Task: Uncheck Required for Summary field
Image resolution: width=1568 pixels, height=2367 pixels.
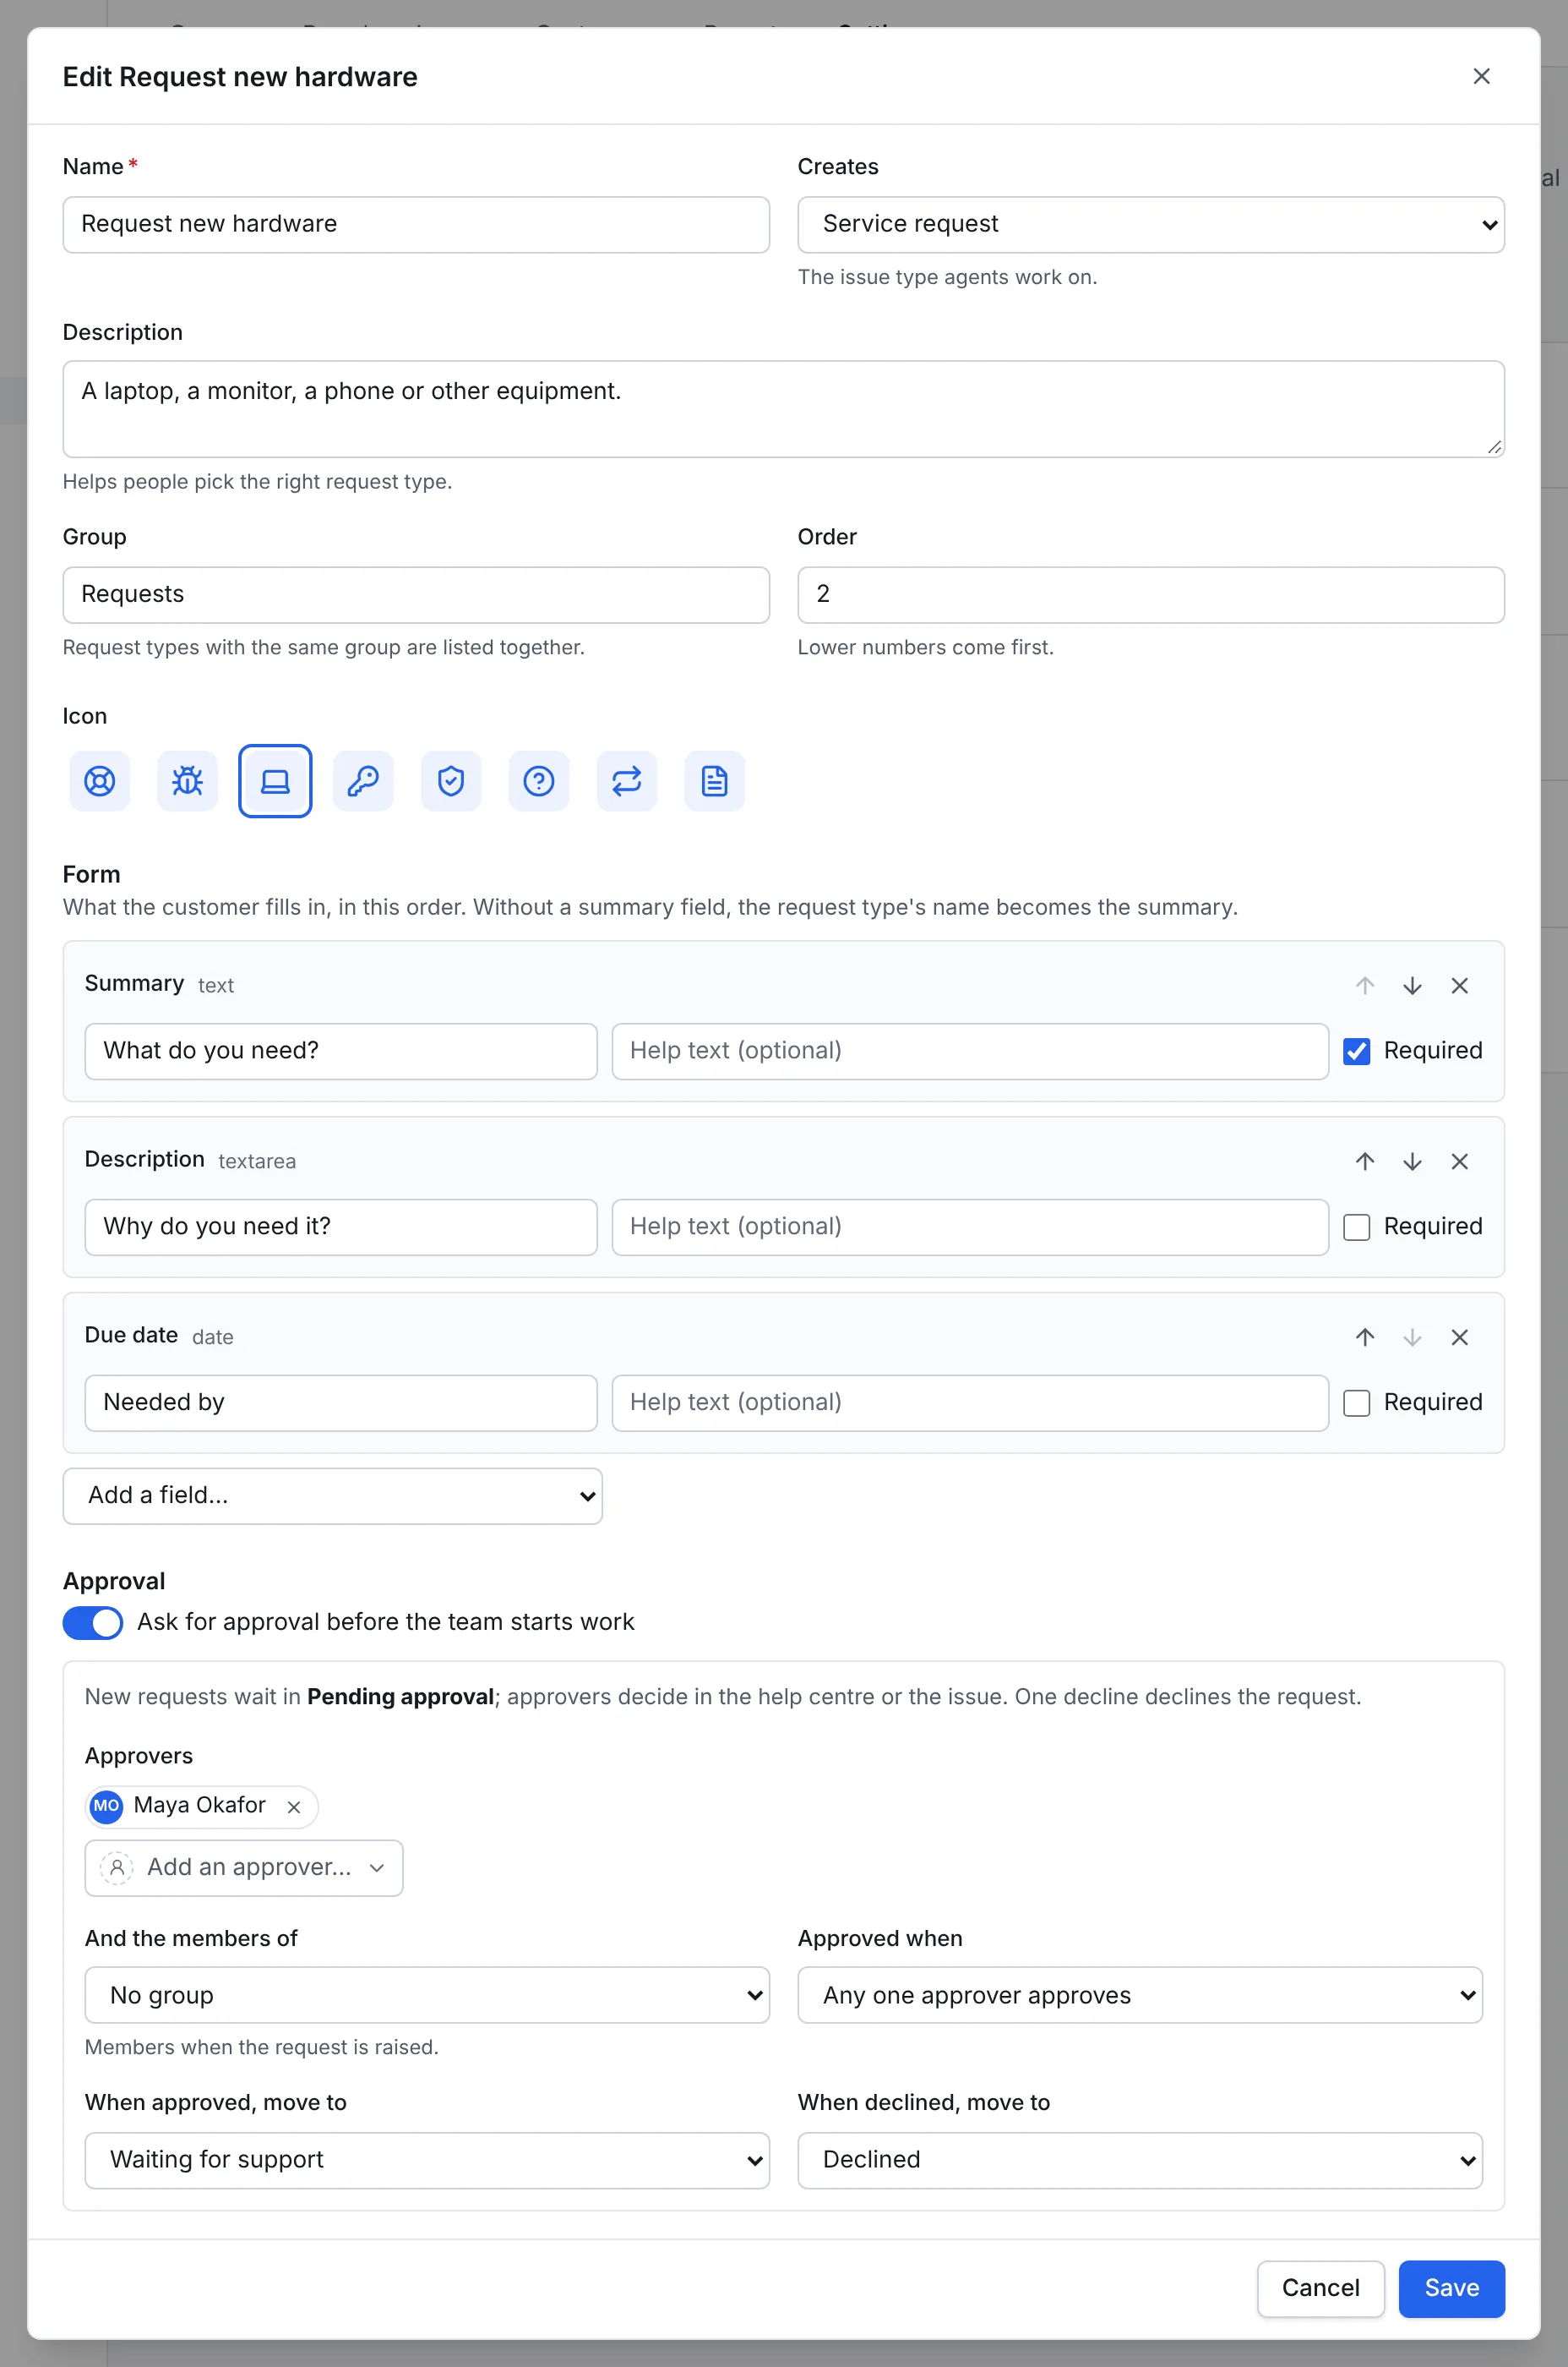Action: coord(1357,1052)
